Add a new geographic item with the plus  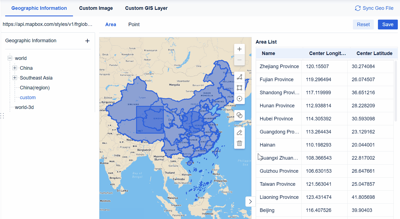coord(87,41)
